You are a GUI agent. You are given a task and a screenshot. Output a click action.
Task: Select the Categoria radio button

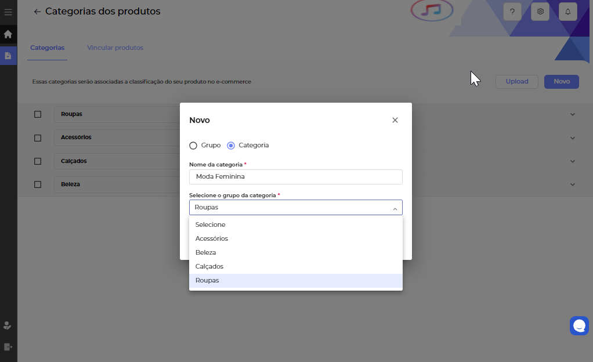point(231,145)
